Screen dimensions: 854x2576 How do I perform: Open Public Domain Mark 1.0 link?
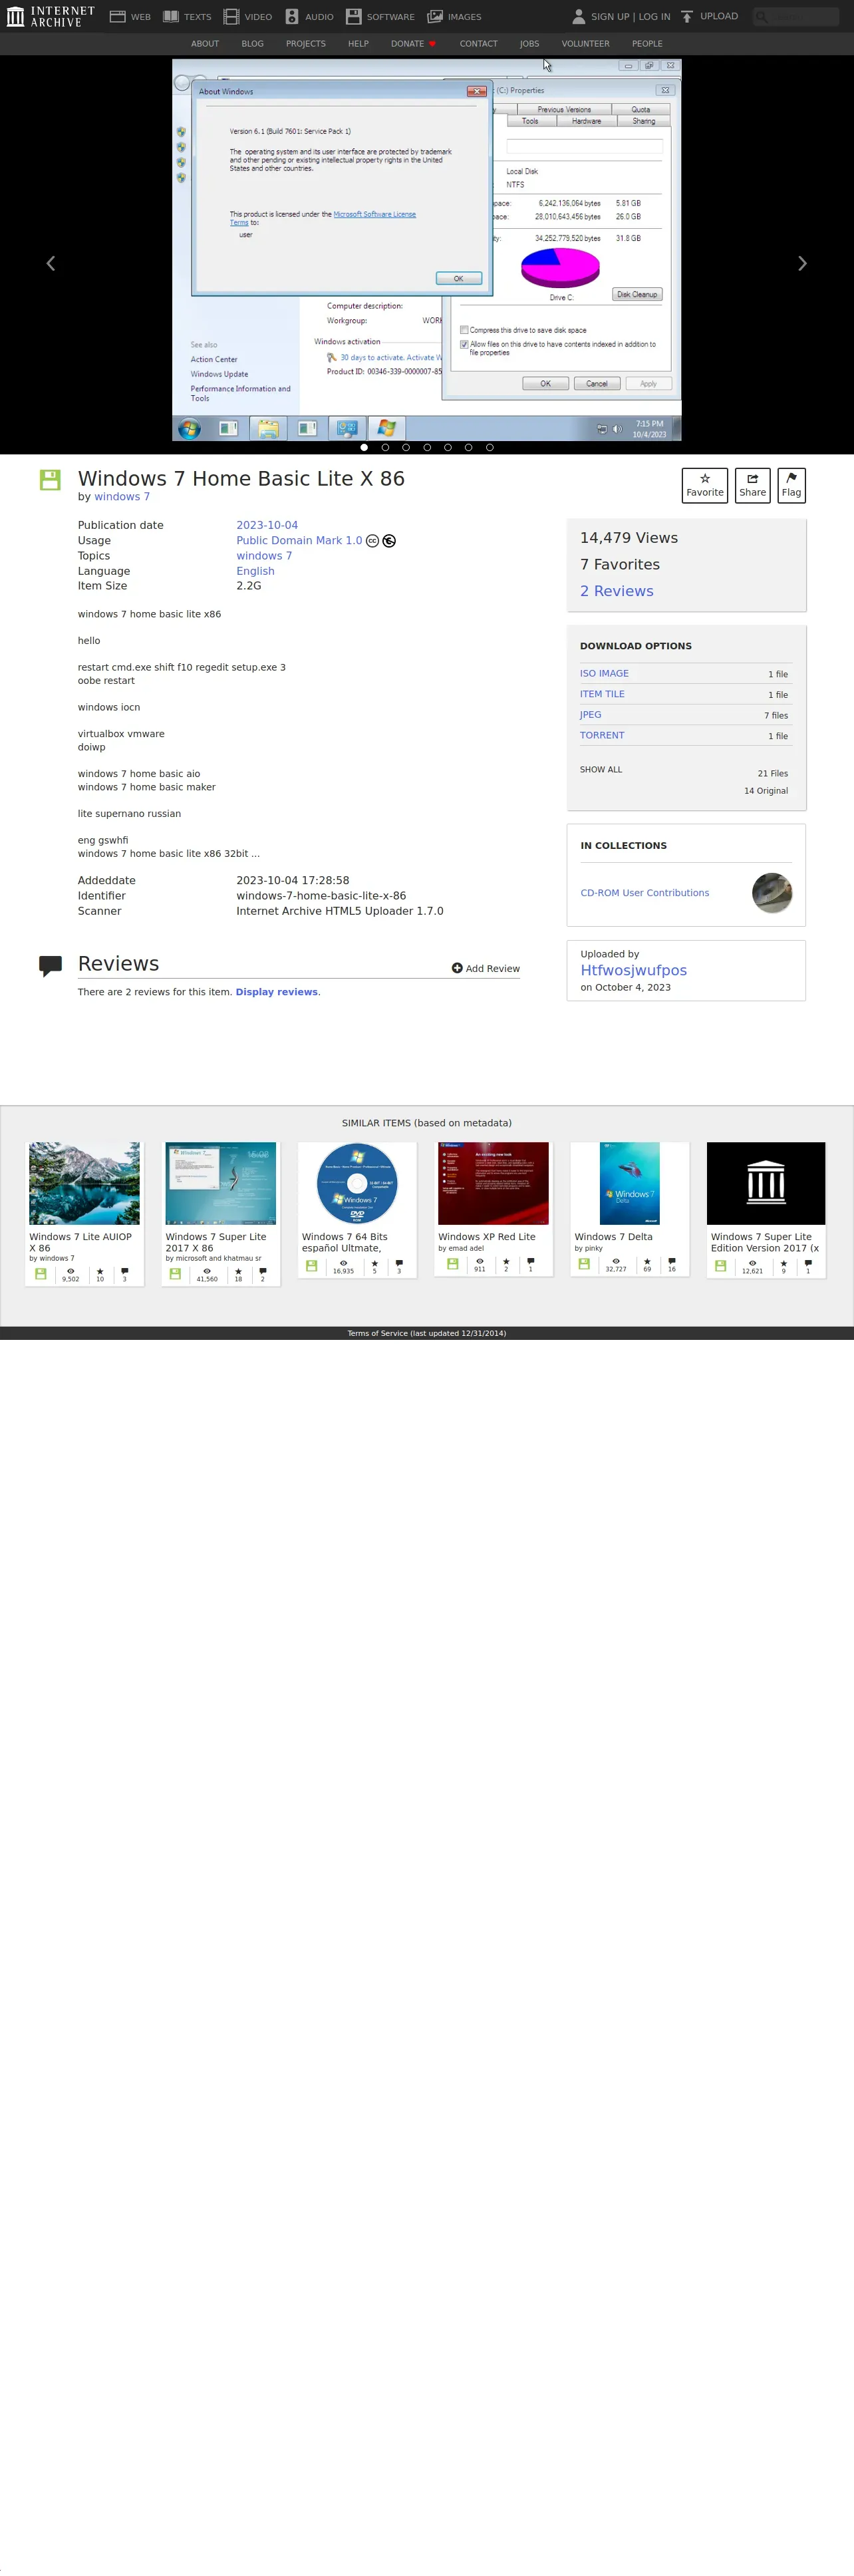click(299, 540)
